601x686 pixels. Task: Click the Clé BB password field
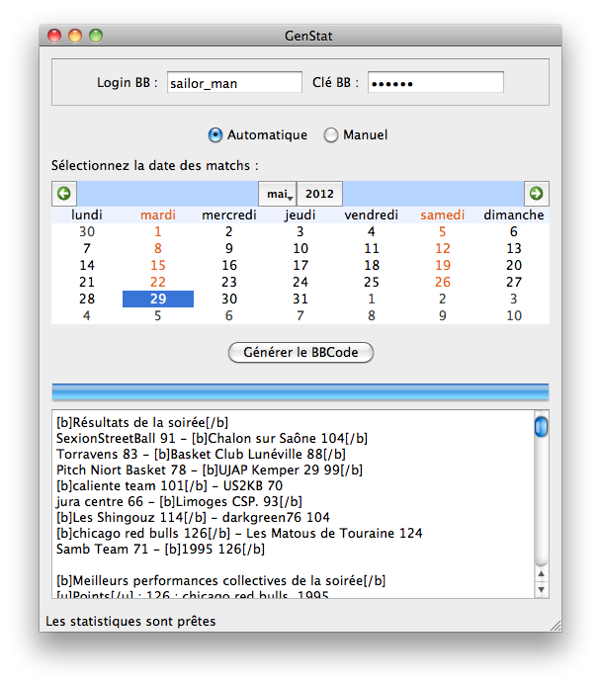436,83
